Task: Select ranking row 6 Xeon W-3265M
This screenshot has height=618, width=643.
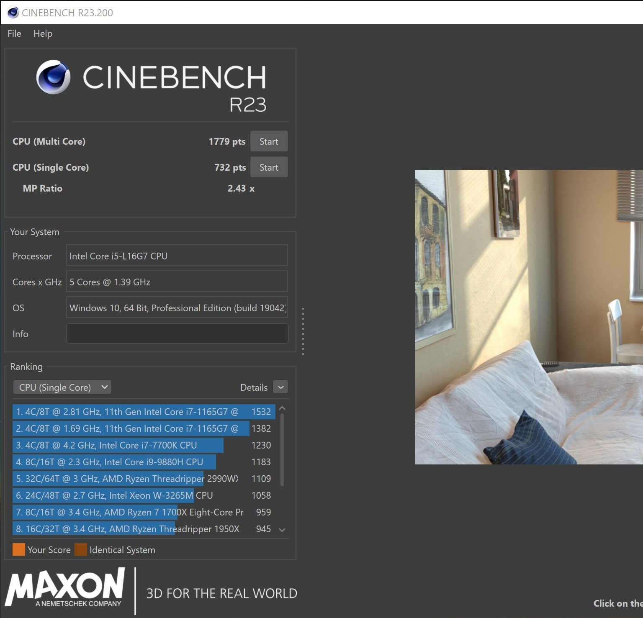Action: click(x=144, y=495)
